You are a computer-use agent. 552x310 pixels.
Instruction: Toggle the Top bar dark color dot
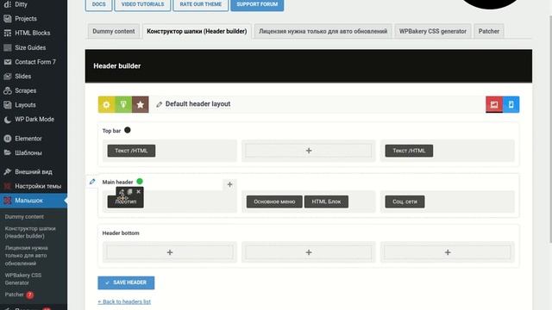(x=128, y=130)
